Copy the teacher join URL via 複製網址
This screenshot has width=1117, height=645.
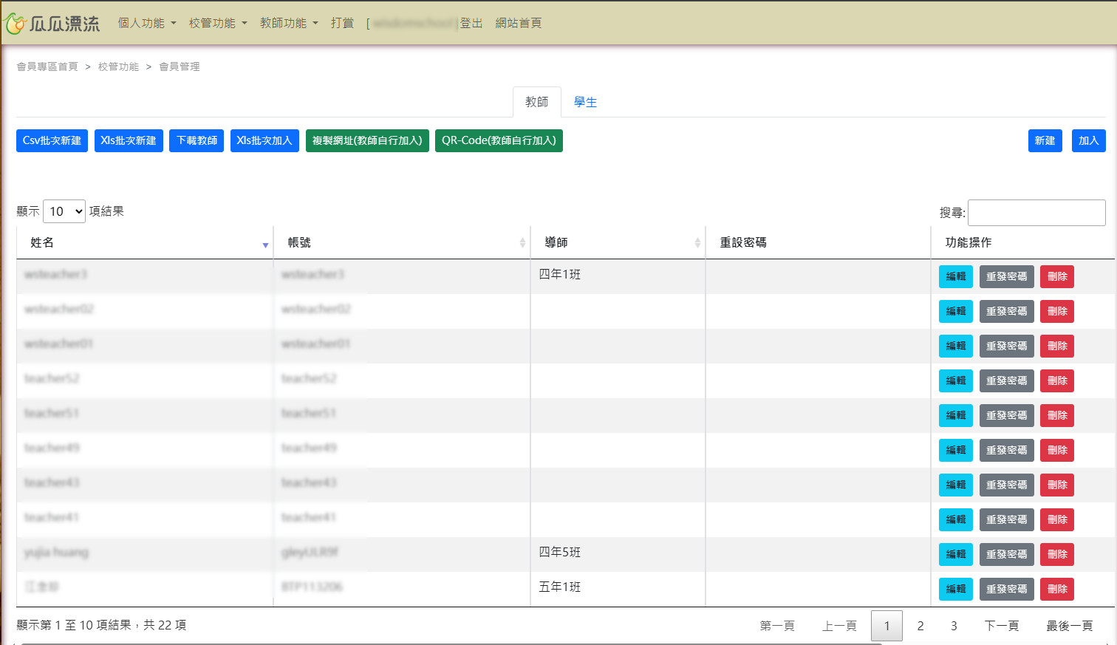coord(367,140)
